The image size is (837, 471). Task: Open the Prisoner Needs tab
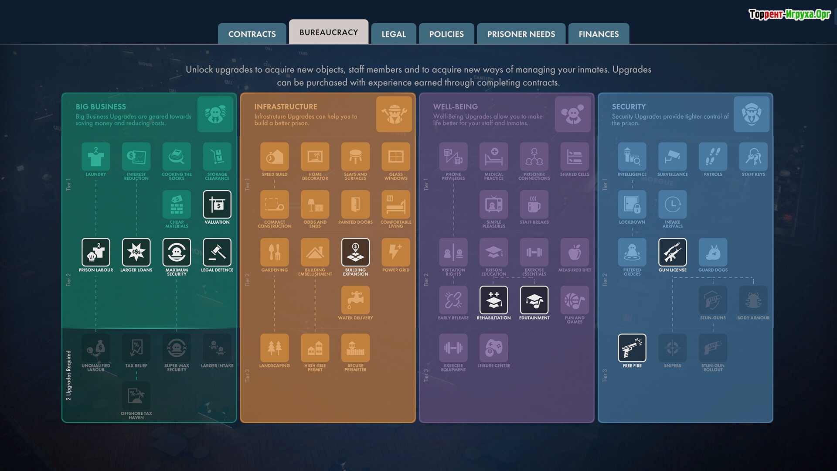[x=521, y=34]
